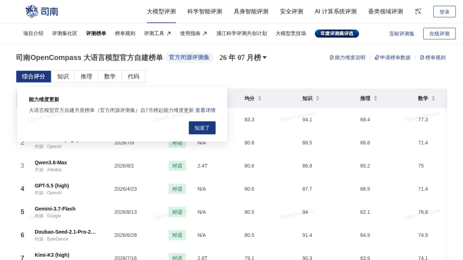Click the Qwen3.8-Max model name
This screenshot has width=463, height=260.
coord(51,163)
